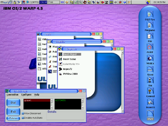
Task: Click the Dial button
Action: click(x=13, y=103)
